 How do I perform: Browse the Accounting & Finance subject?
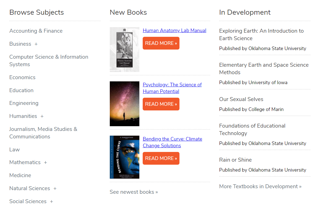point(36,31)
